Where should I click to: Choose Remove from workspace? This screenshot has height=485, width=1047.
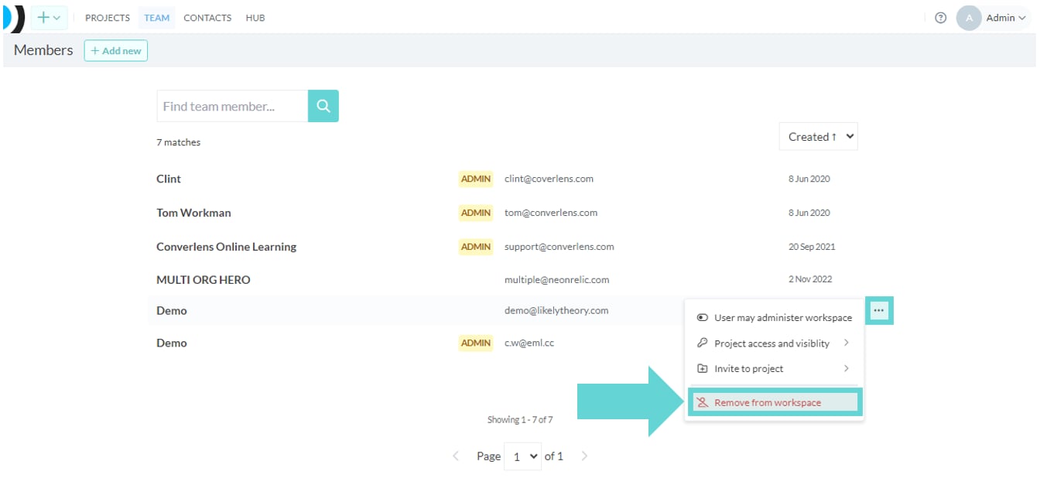775,402
